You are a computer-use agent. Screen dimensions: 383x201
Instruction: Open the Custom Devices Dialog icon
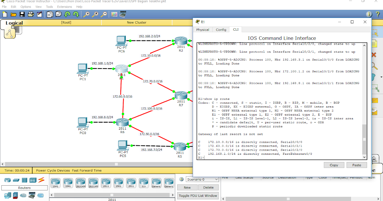pyautogui.click(x=123, y=14)
